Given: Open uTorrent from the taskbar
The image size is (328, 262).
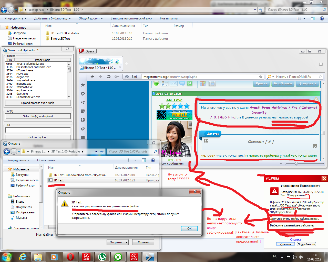Looking at the screenshot, I should [x=102, y=257].
